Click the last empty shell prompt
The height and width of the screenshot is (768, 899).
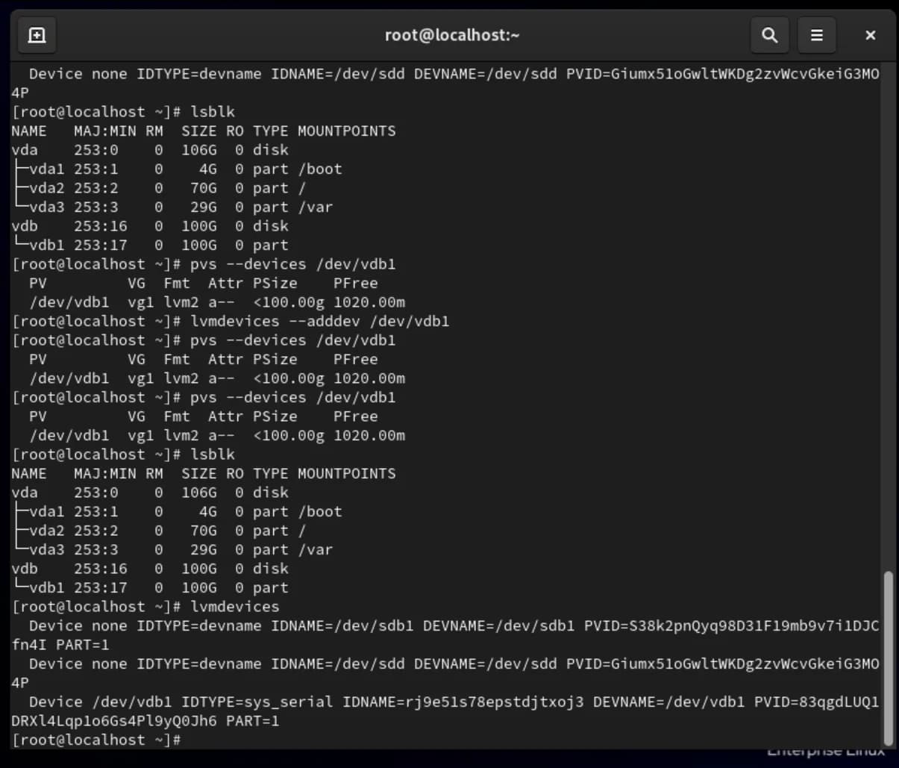point(96,740)
